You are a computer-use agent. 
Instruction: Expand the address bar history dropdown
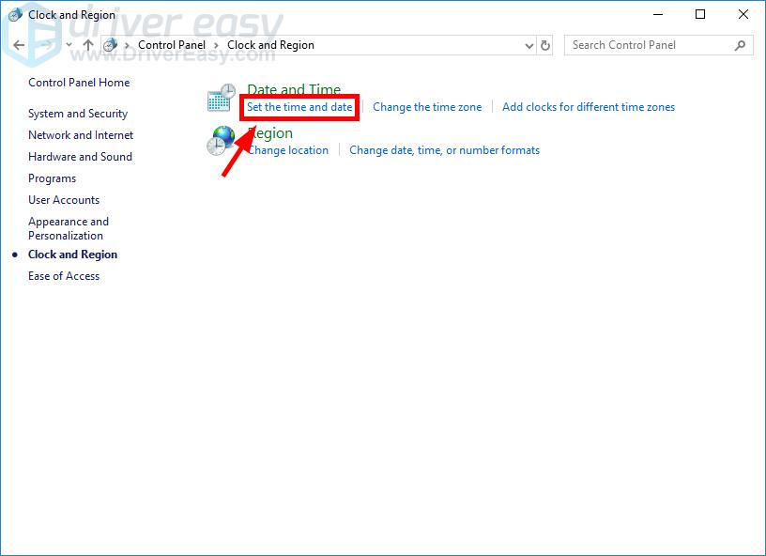click(529, 45)
